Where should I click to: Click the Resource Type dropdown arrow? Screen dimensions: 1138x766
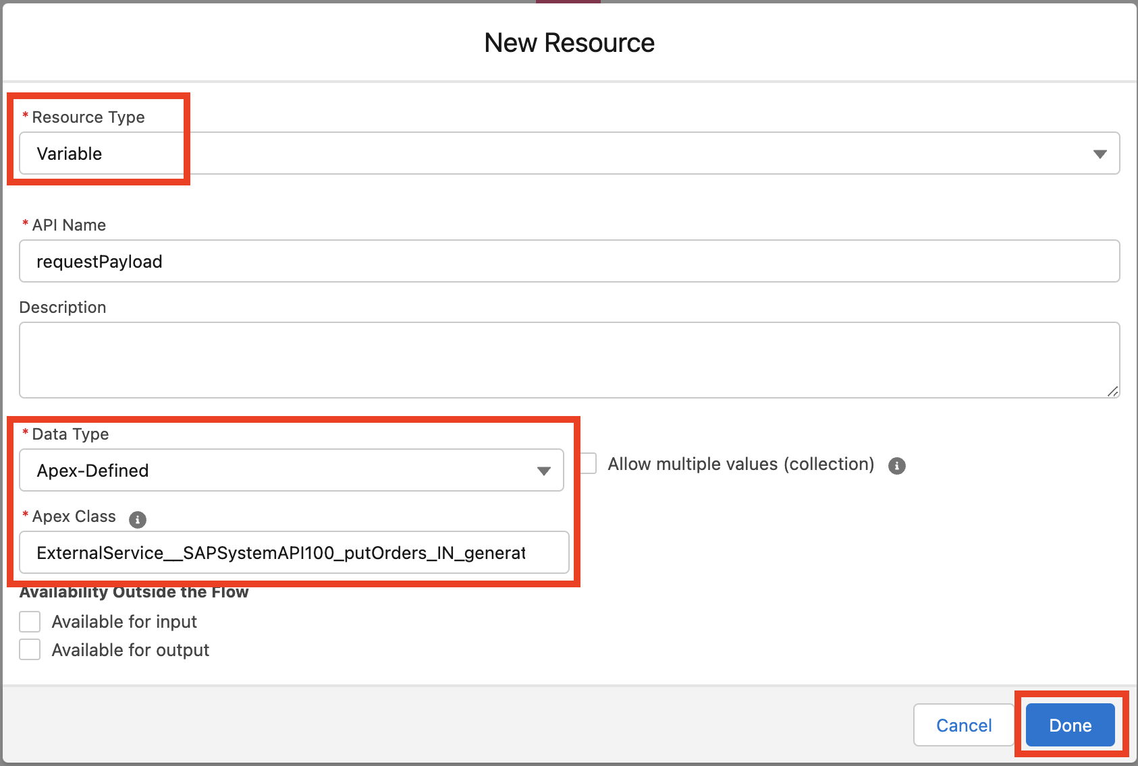(x=1100, y=154)
